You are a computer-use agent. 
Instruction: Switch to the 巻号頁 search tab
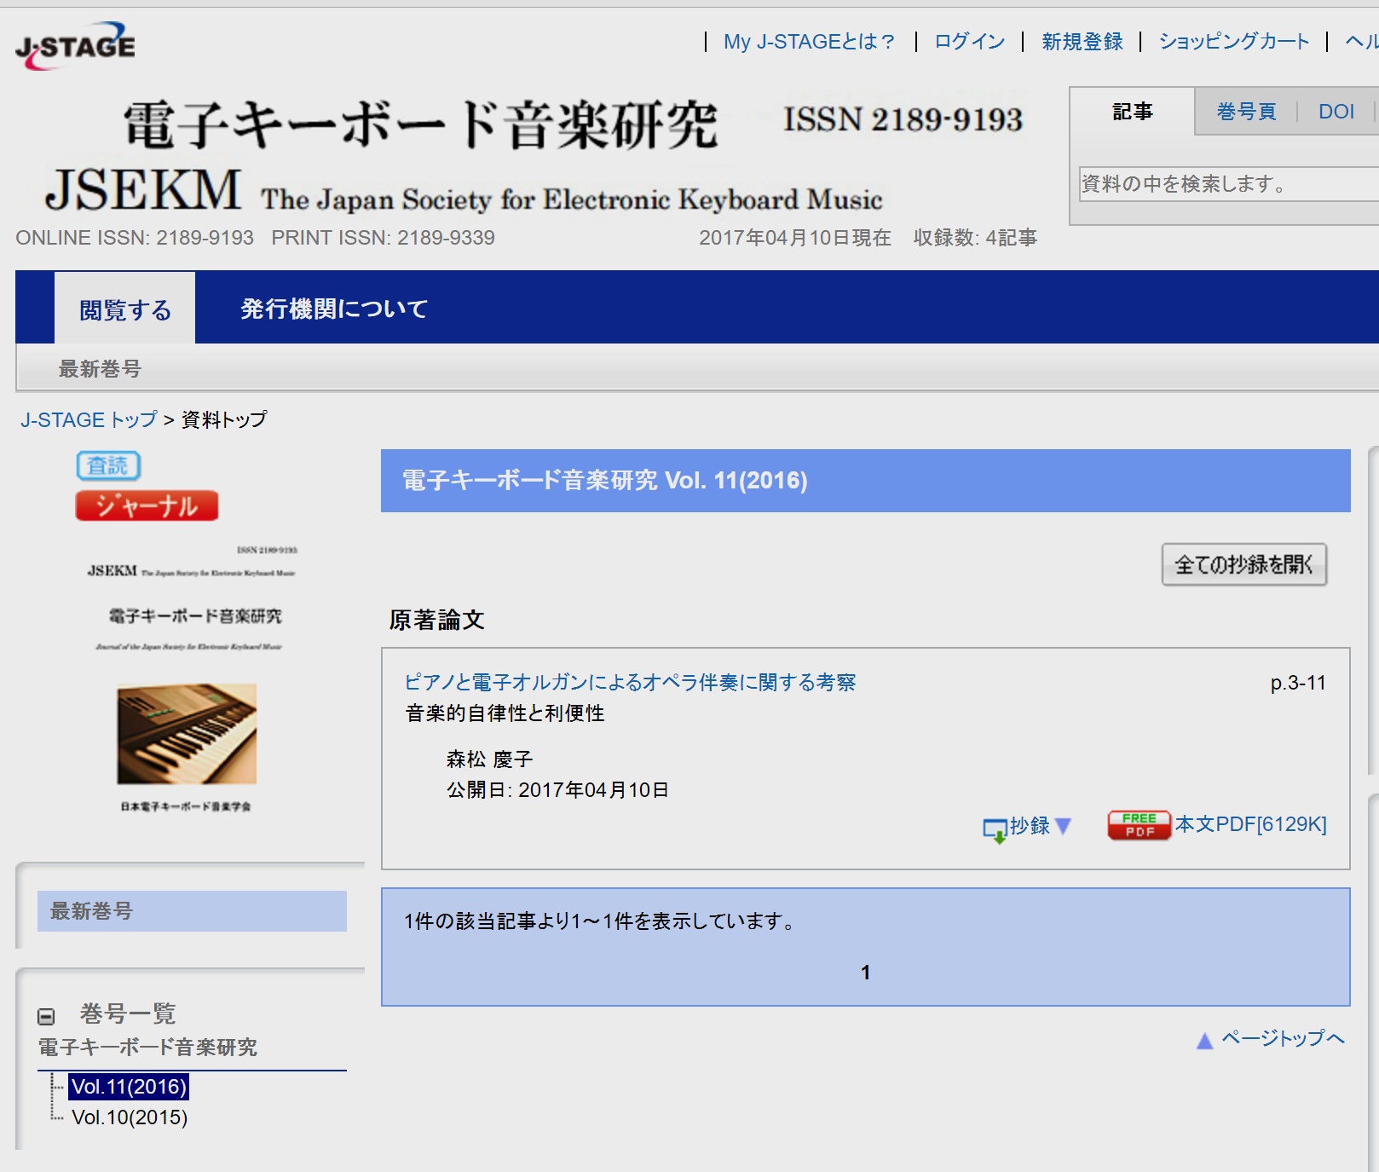tap(1246, 112)
